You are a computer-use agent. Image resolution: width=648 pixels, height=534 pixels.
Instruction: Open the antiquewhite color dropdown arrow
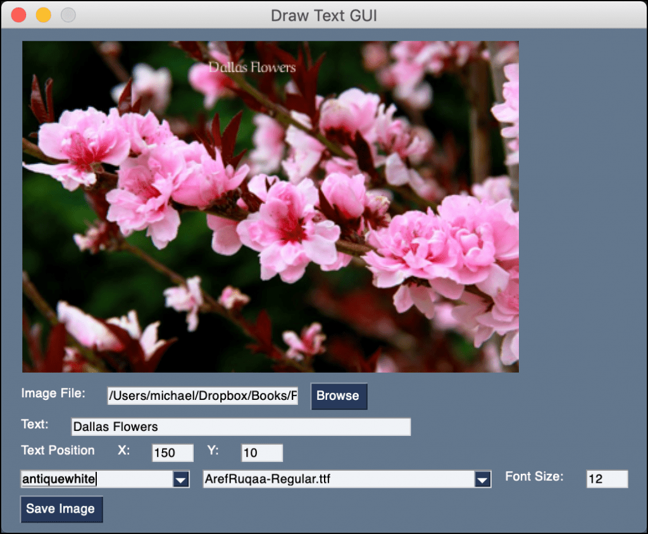click(180, 480)
